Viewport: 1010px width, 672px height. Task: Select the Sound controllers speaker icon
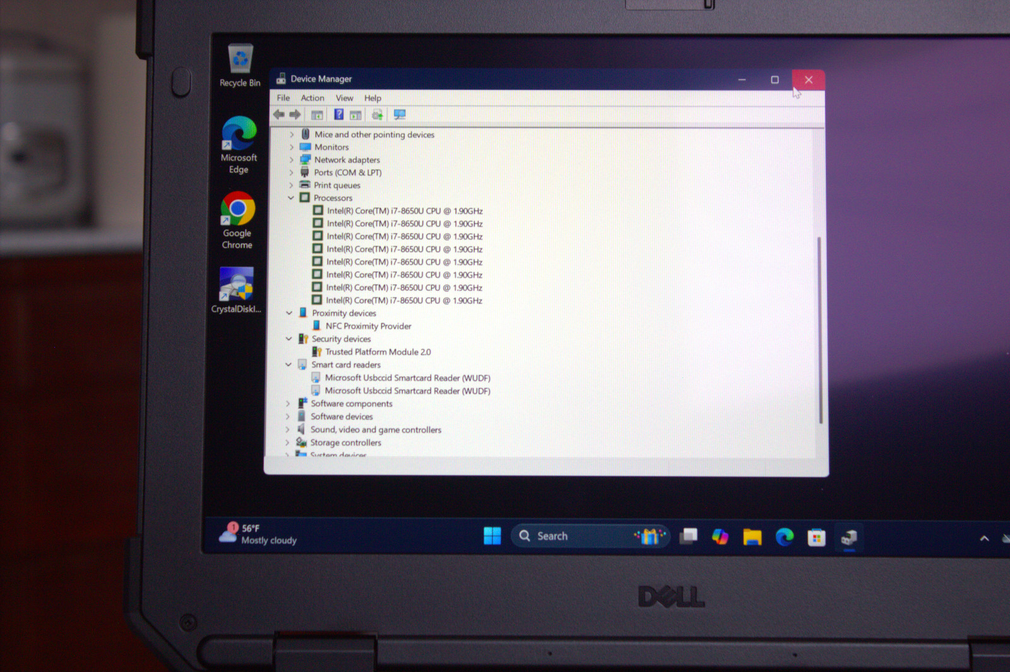pos(302,429)
